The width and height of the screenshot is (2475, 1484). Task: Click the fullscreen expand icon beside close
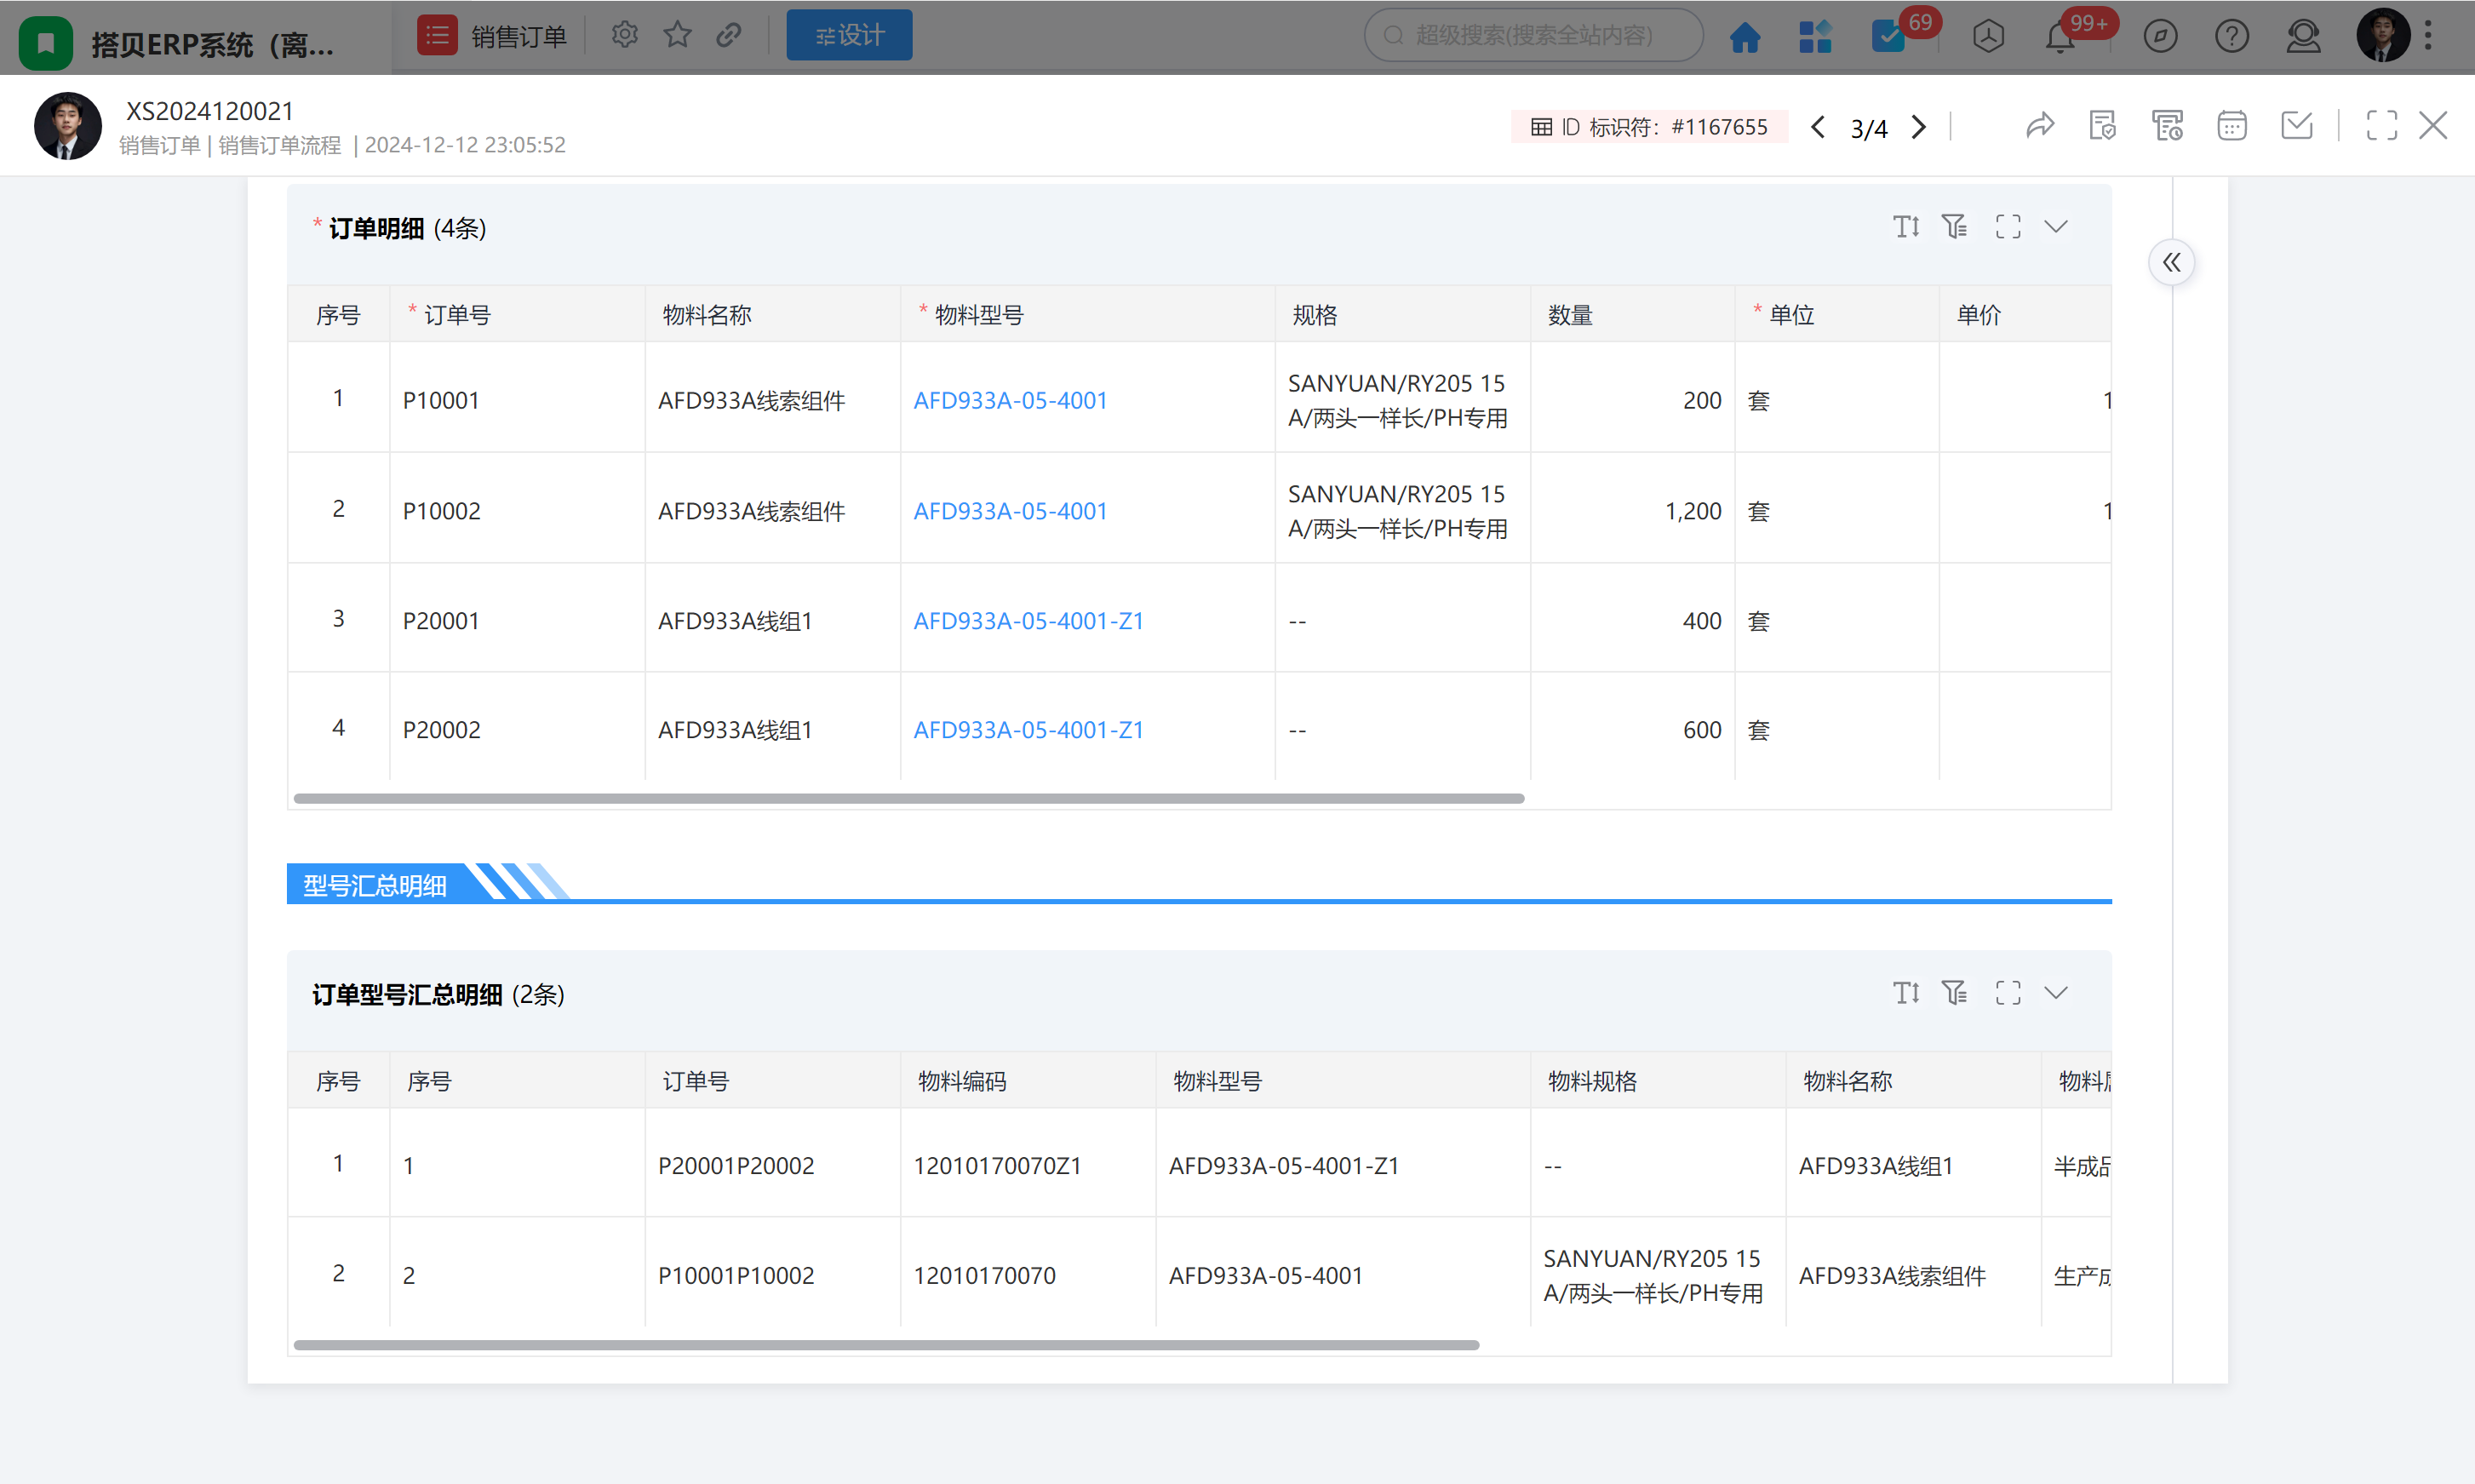coord(2381,126)
